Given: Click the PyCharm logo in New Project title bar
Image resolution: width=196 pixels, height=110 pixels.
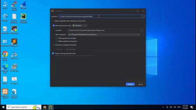Looking at the screenshot, I should click(x=52, y=11).
